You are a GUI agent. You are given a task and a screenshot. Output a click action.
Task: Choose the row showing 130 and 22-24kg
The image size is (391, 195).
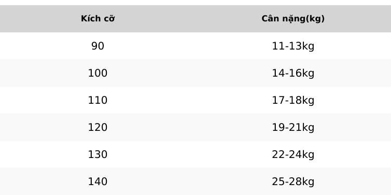click(195, 154)
